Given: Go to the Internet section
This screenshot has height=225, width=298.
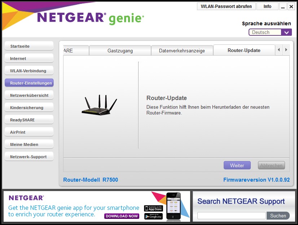Looking at the screenshot, I should click(x=29, y=59).
